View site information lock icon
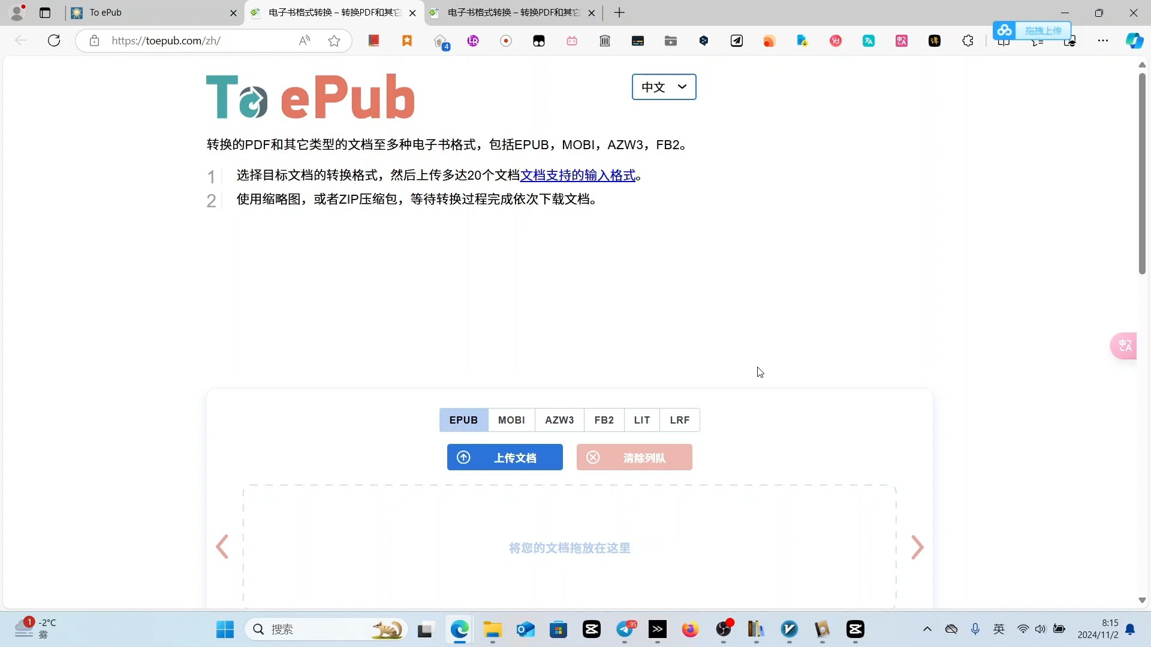 [x=94, y=40]
